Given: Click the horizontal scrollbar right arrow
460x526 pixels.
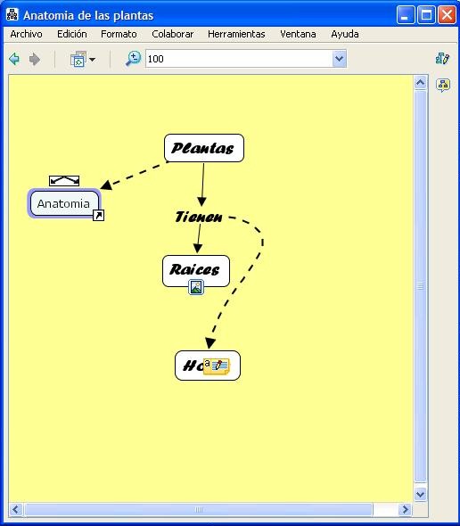Looking at the screenshot, I should 406,510.
